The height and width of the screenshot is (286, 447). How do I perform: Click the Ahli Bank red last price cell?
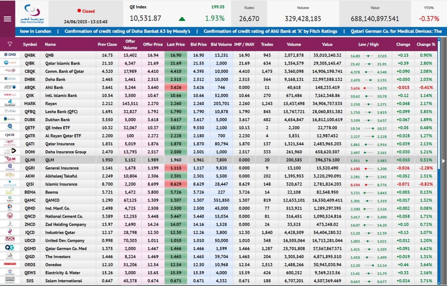(176, 88)
